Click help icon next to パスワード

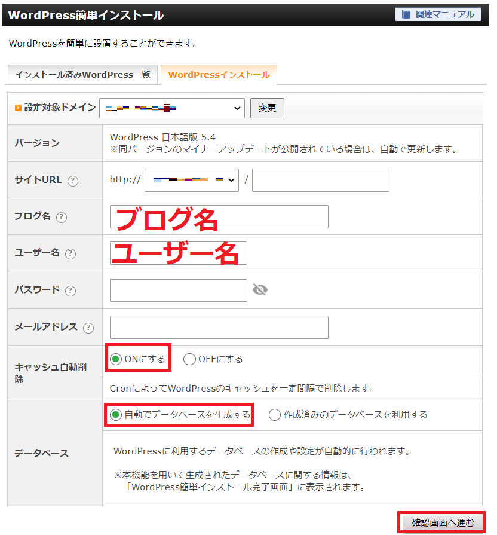coord(70,291)
